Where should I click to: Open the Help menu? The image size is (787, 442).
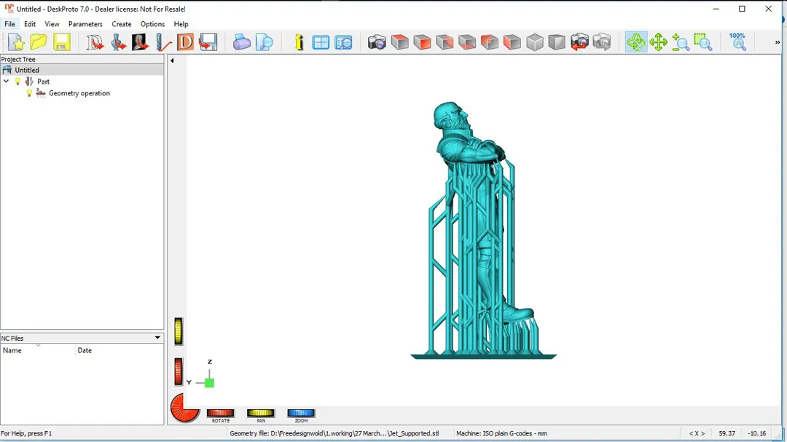pyautogui.click(x=181, y=24)
